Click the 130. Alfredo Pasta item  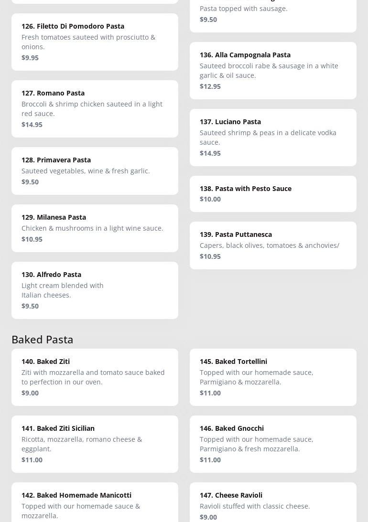(x=95, y=290)
